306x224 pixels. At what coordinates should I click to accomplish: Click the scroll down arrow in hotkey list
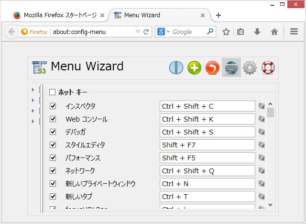pyautogui.click(x=270, y=205)
